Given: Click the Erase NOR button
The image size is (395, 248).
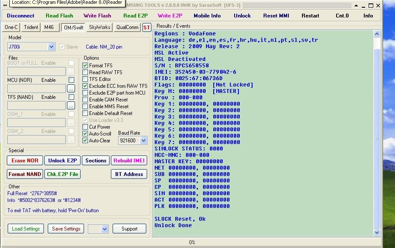Looking at the screenshot, I should click(x=25, y=161).
